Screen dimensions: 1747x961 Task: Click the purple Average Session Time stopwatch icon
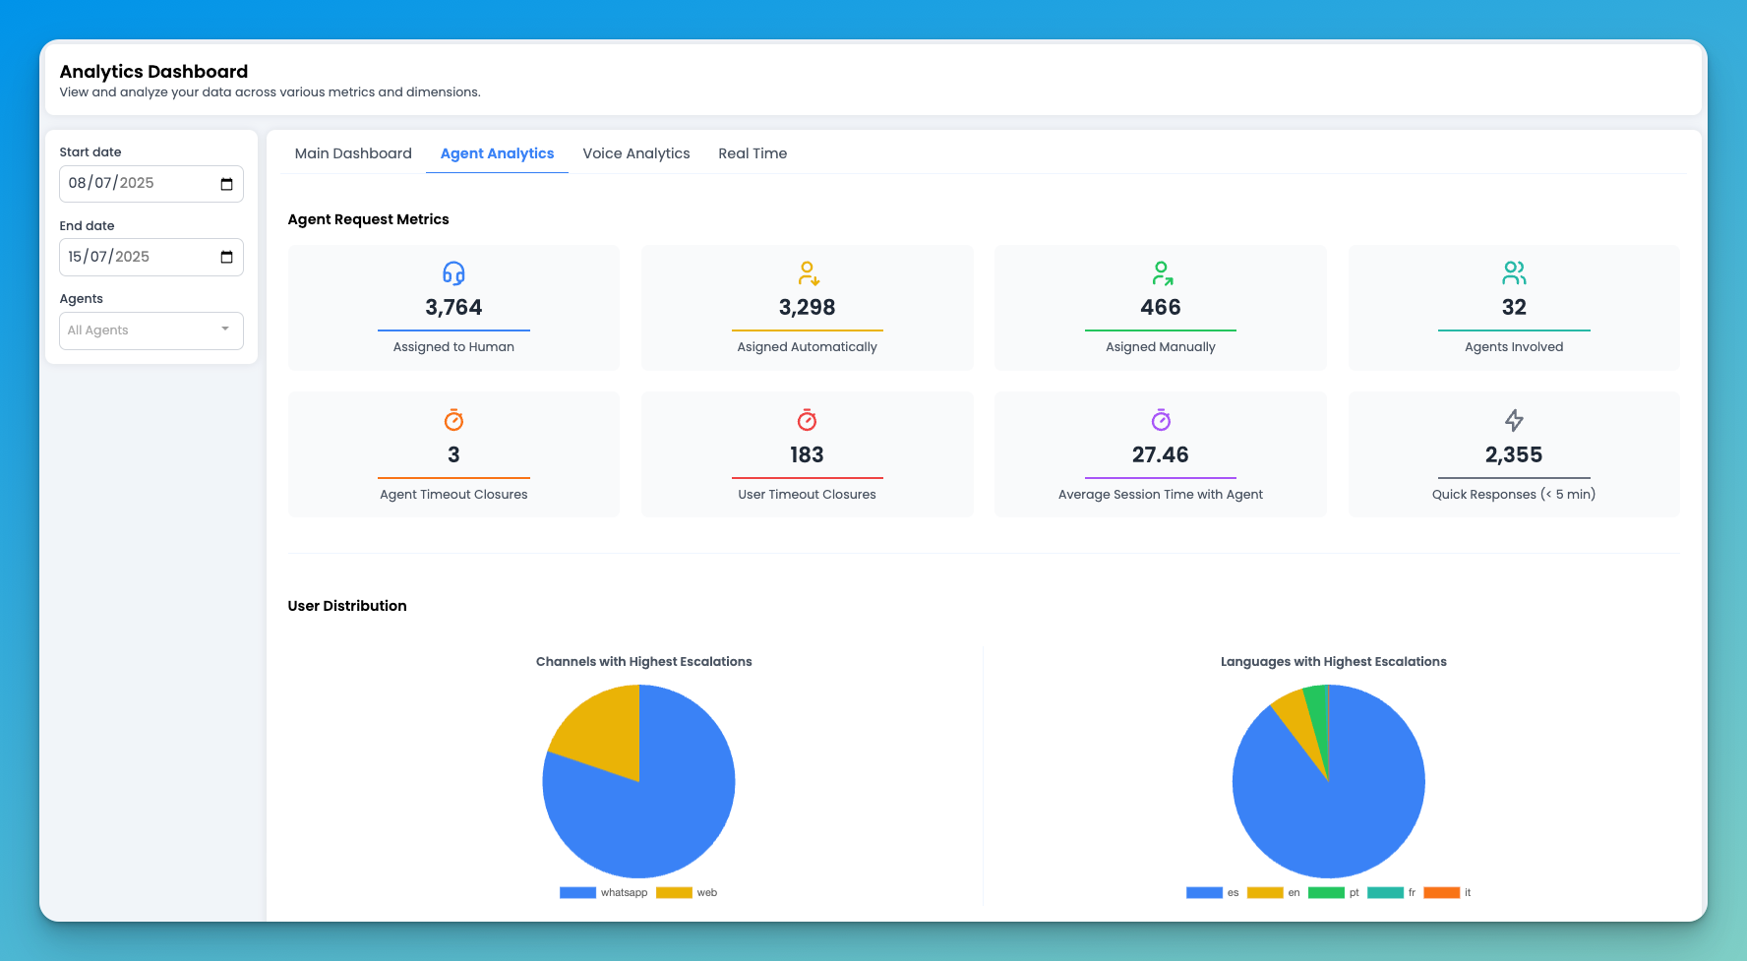click(x=1160, y=421)
